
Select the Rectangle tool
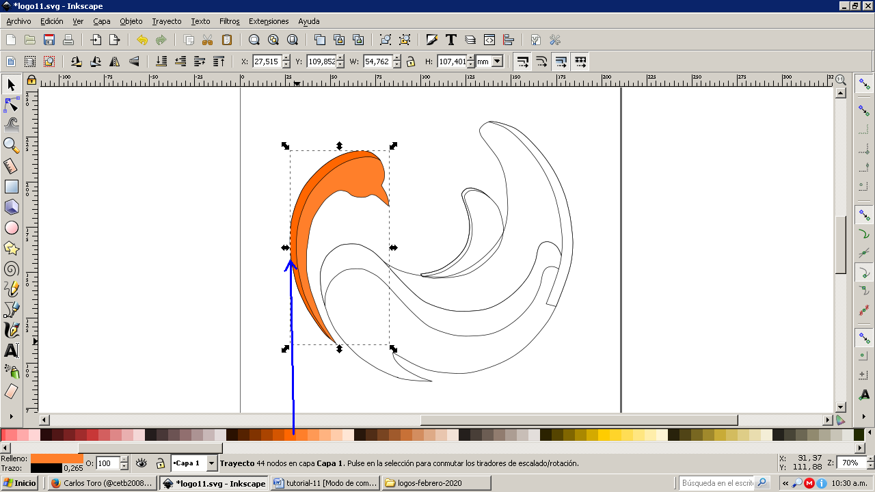[x=11, y=186]
